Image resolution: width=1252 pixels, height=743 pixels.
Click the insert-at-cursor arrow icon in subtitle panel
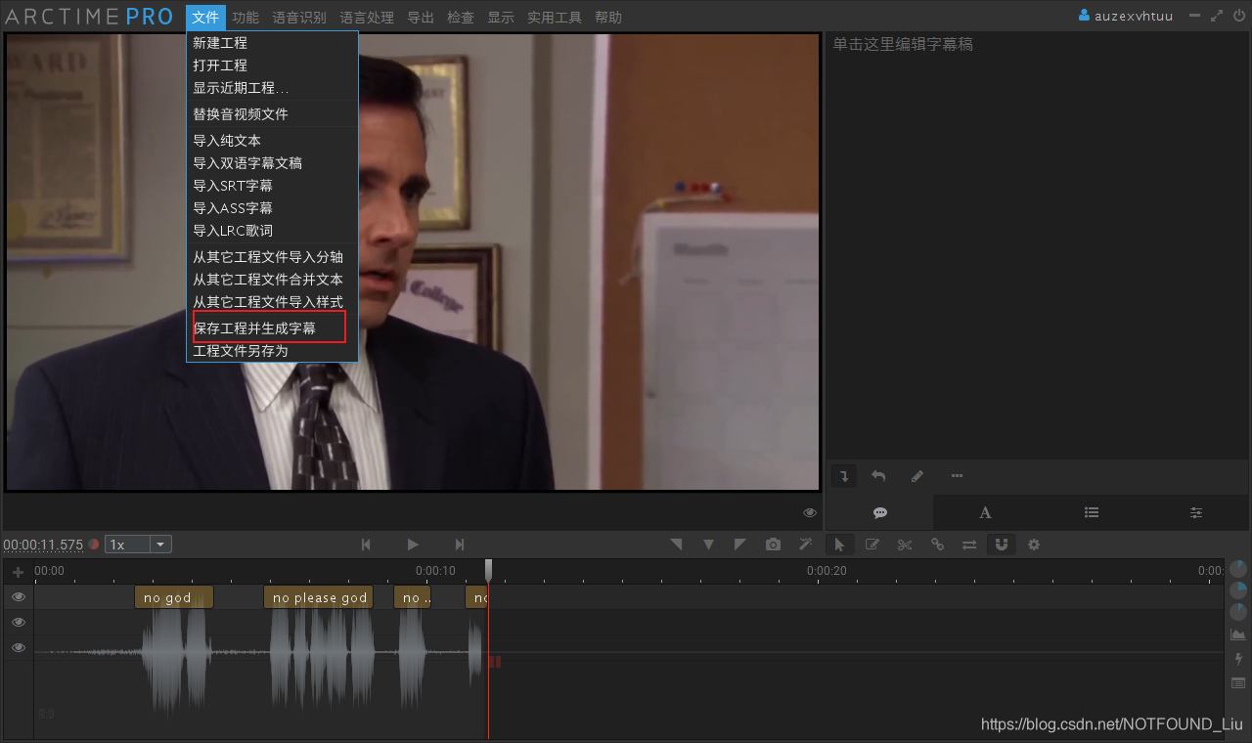844,476
